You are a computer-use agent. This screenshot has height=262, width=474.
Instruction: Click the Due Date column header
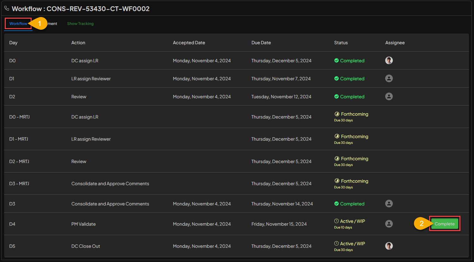pos(261,43)
